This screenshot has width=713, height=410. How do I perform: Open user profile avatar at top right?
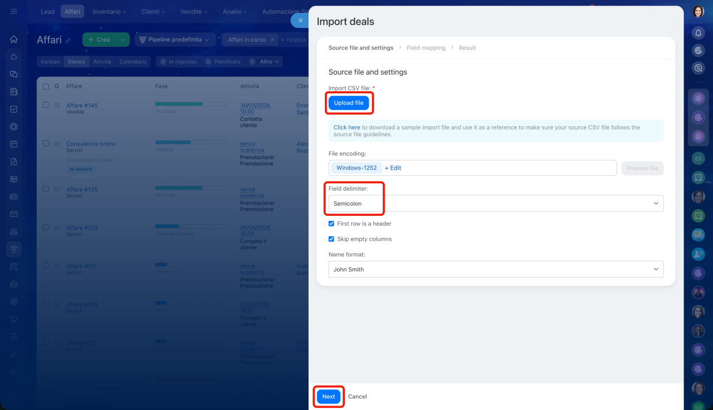[698, 12]
